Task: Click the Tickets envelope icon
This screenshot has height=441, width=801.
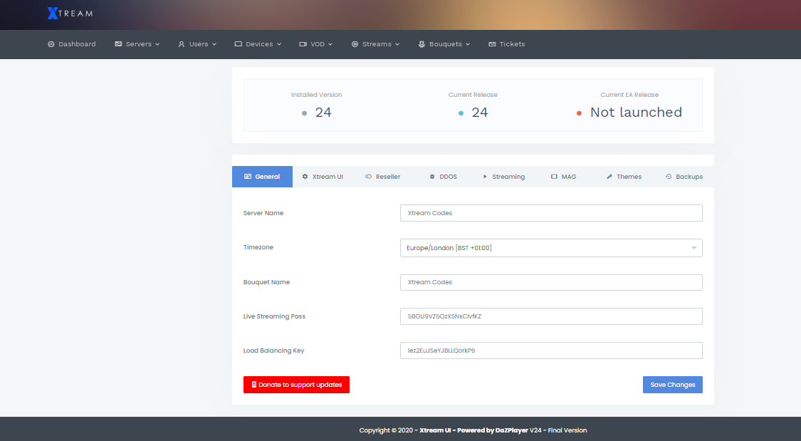Action: (x=492, y=44)
